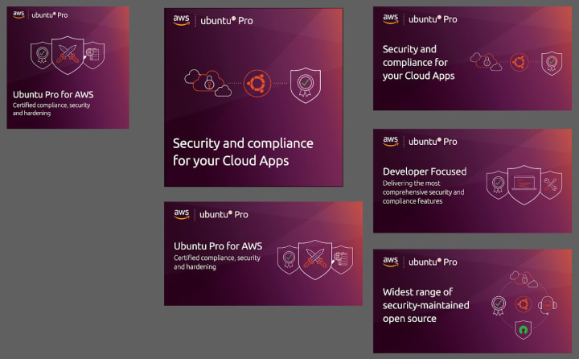The image size is (579, 359).
Task: Click the "Ubuntu Pro for AWS" heading in the small square banner
Action: [x=53, y=95]
